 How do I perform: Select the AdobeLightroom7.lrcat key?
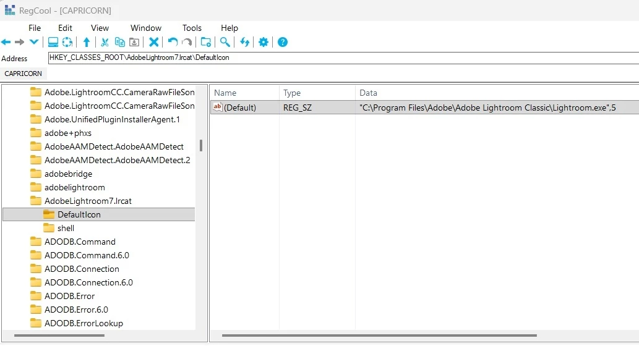click(88, 201)
